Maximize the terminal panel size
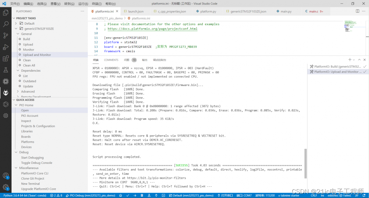This screenshot has width=369, height=198. 359,60
